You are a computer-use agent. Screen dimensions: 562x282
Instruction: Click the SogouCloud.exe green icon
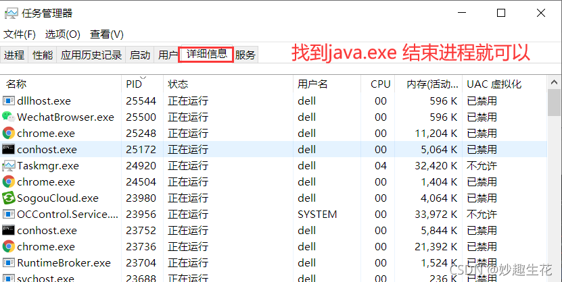8,198
